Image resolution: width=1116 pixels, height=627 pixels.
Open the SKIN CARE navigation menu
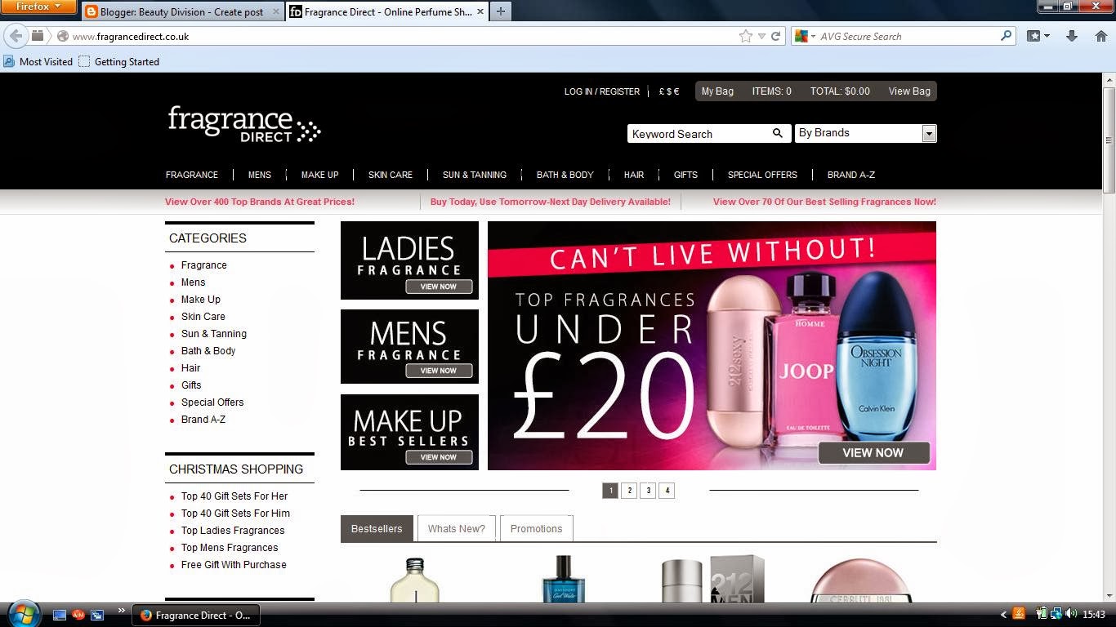point(391,175)
